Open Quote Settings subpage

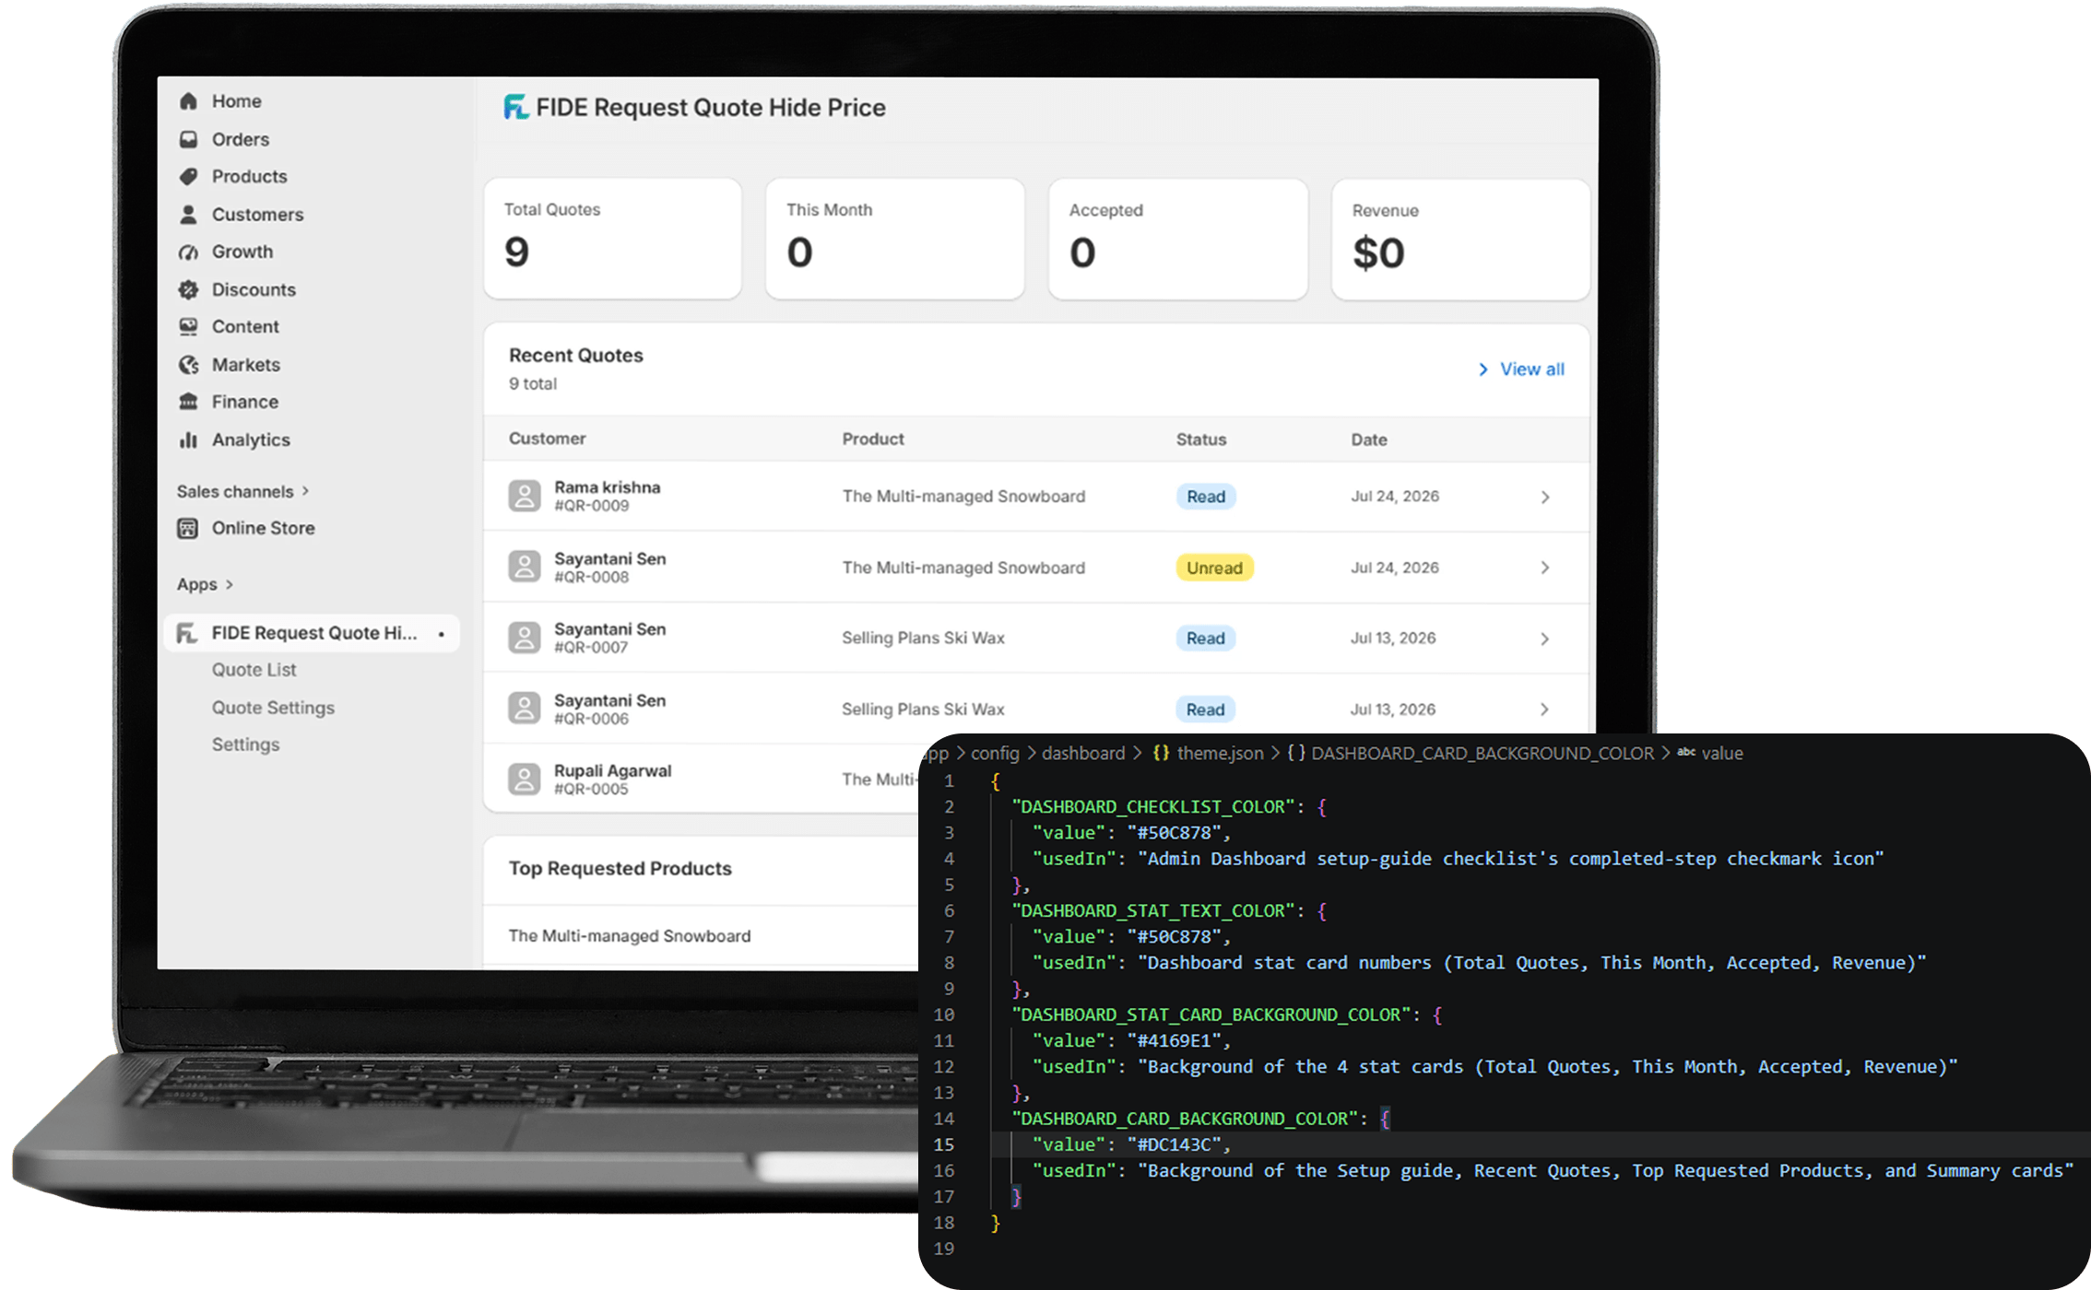coord(273,708)
